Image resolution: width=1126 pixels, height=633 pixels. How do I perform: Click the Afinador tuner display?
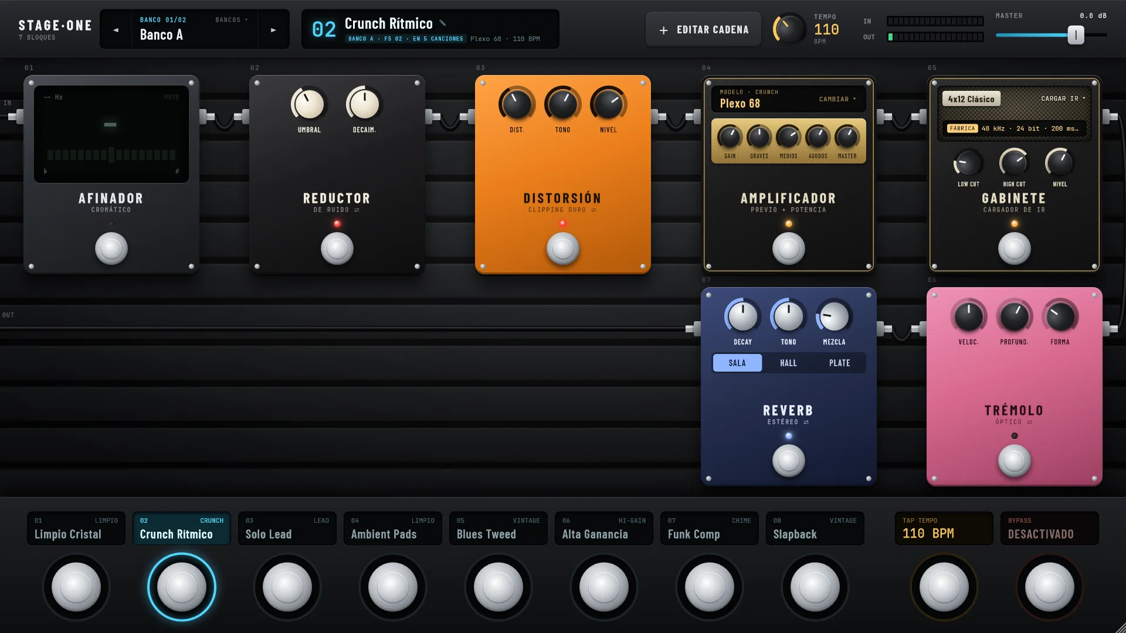(111, 134)
